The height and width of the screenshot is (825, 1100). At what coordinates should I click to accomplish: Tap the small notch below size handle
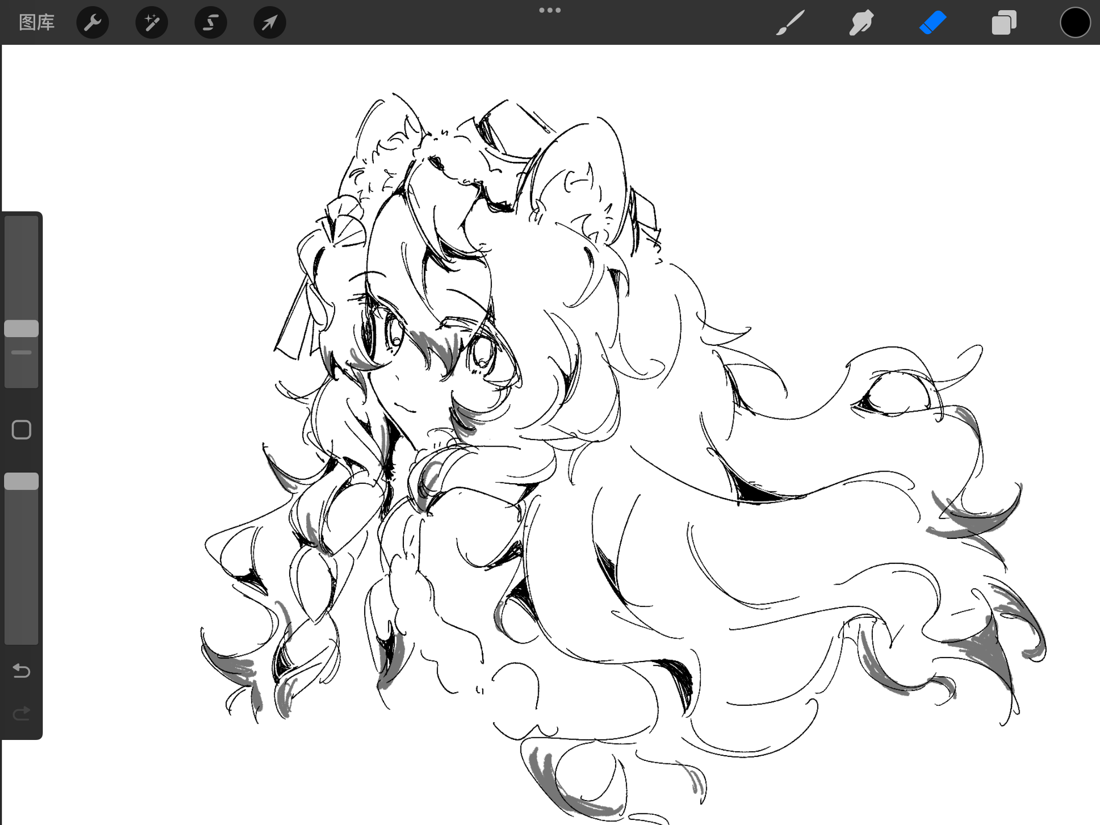coord(21,352)
